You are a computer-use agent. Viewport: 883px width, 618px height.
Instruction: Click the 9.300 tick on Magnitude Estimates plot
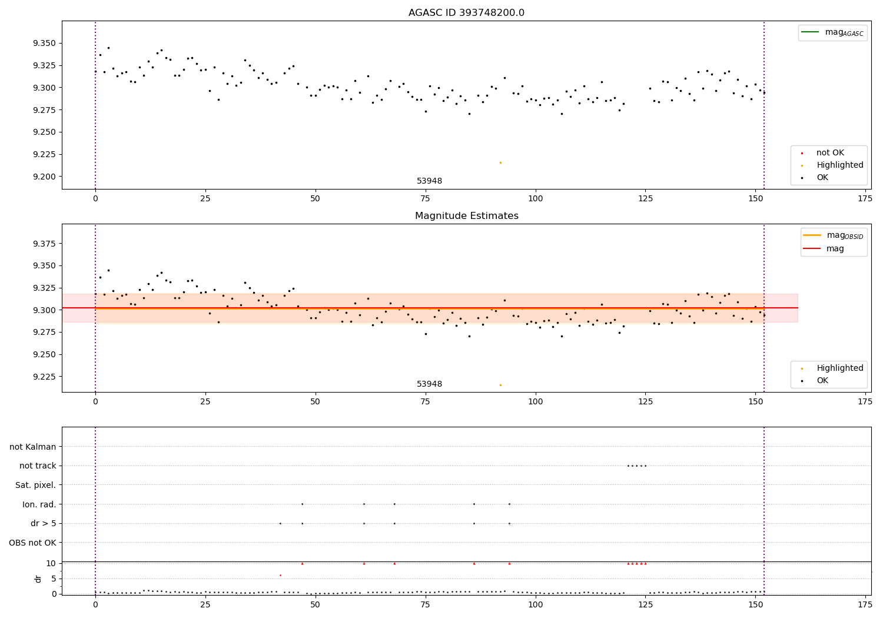[44, 310]
